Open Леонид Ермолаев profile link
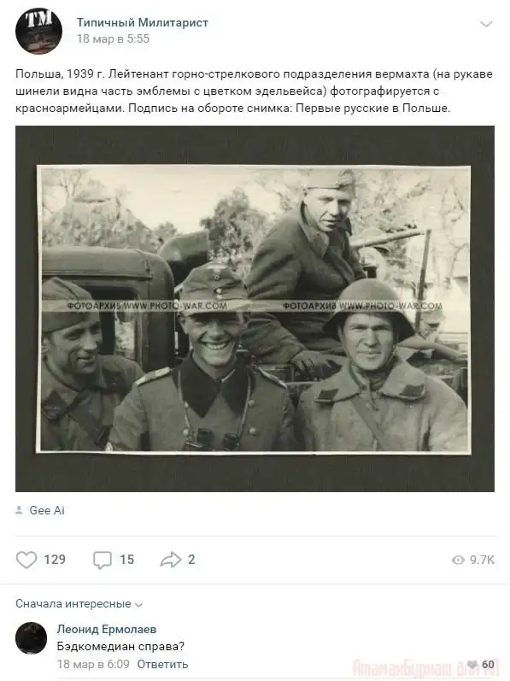This screenshot has height=681, width=510. point(107,629)
